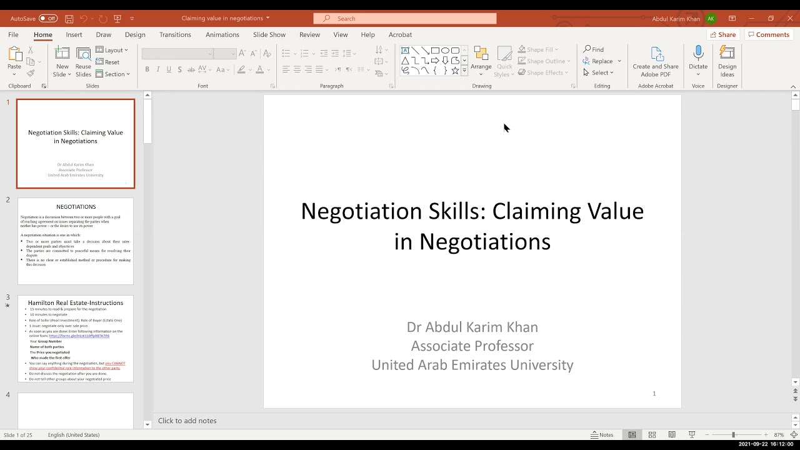The width and height of the screenshot is (800, 450).
Task: Toggle text Shadow formatting
Action: point(179,69)
